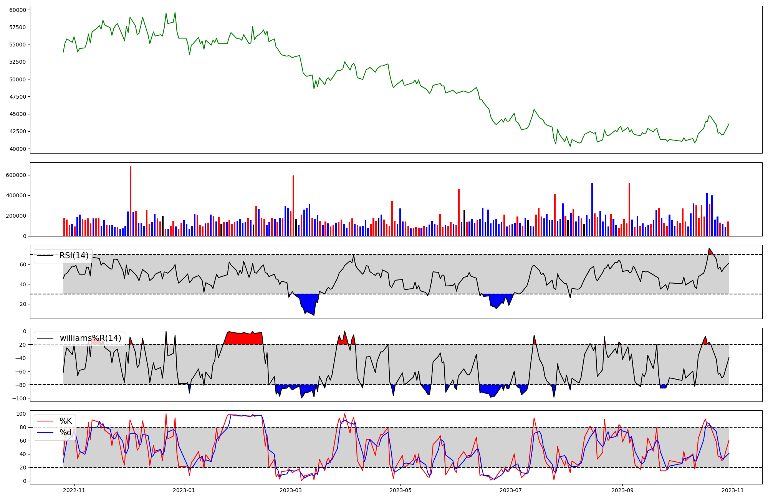Click the 600000 volume axis label
This screenshot has width=768, height=499.
point(16,175)
